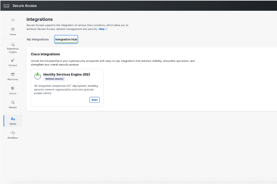
Task: Click the 'Unlock the full potential' description paragraph
Action: point(113,63)
